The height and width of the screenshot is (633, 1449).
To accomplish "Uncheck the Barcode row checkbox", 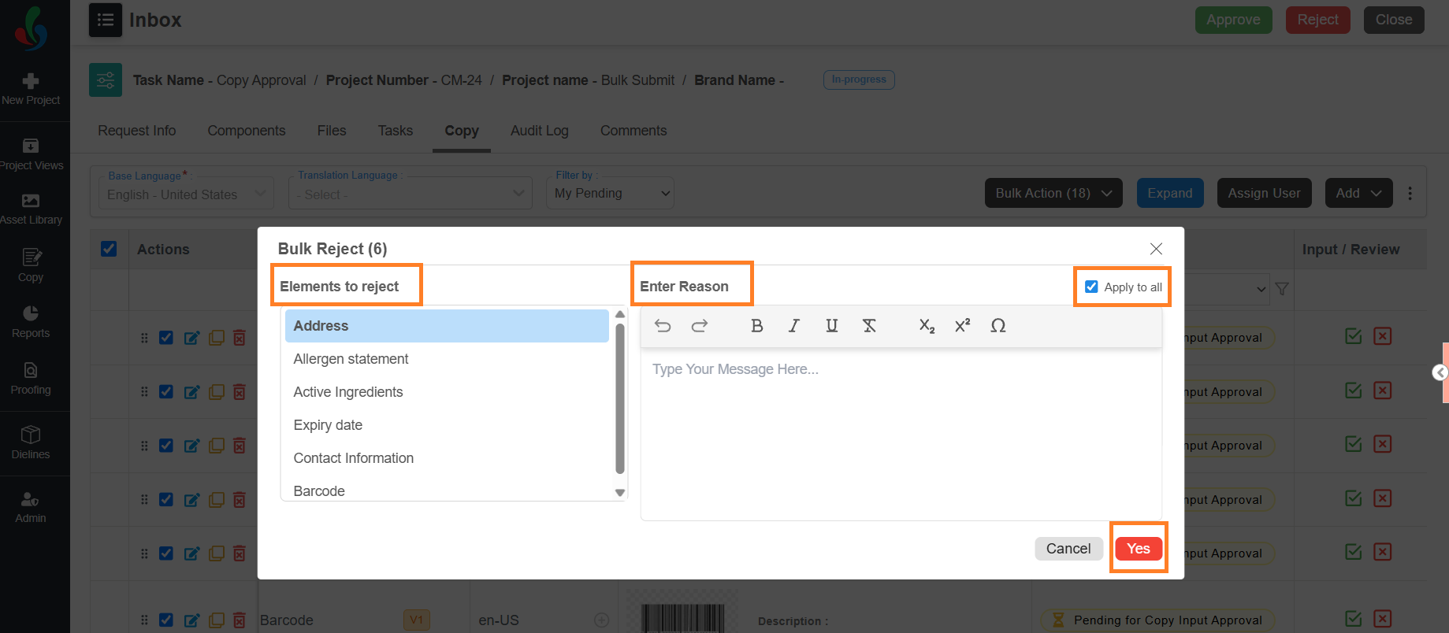I will (166, 620).
